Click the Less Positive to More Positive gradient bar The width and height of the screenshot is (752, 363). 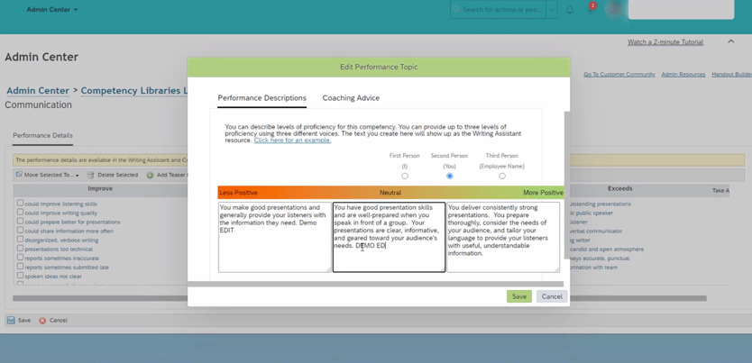click(x=390, y=193)
